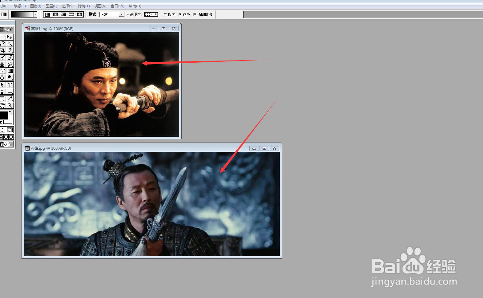This screenshot has width=483, height=298.
Task: Select the Type tool
Action: [x=10, y=85]
